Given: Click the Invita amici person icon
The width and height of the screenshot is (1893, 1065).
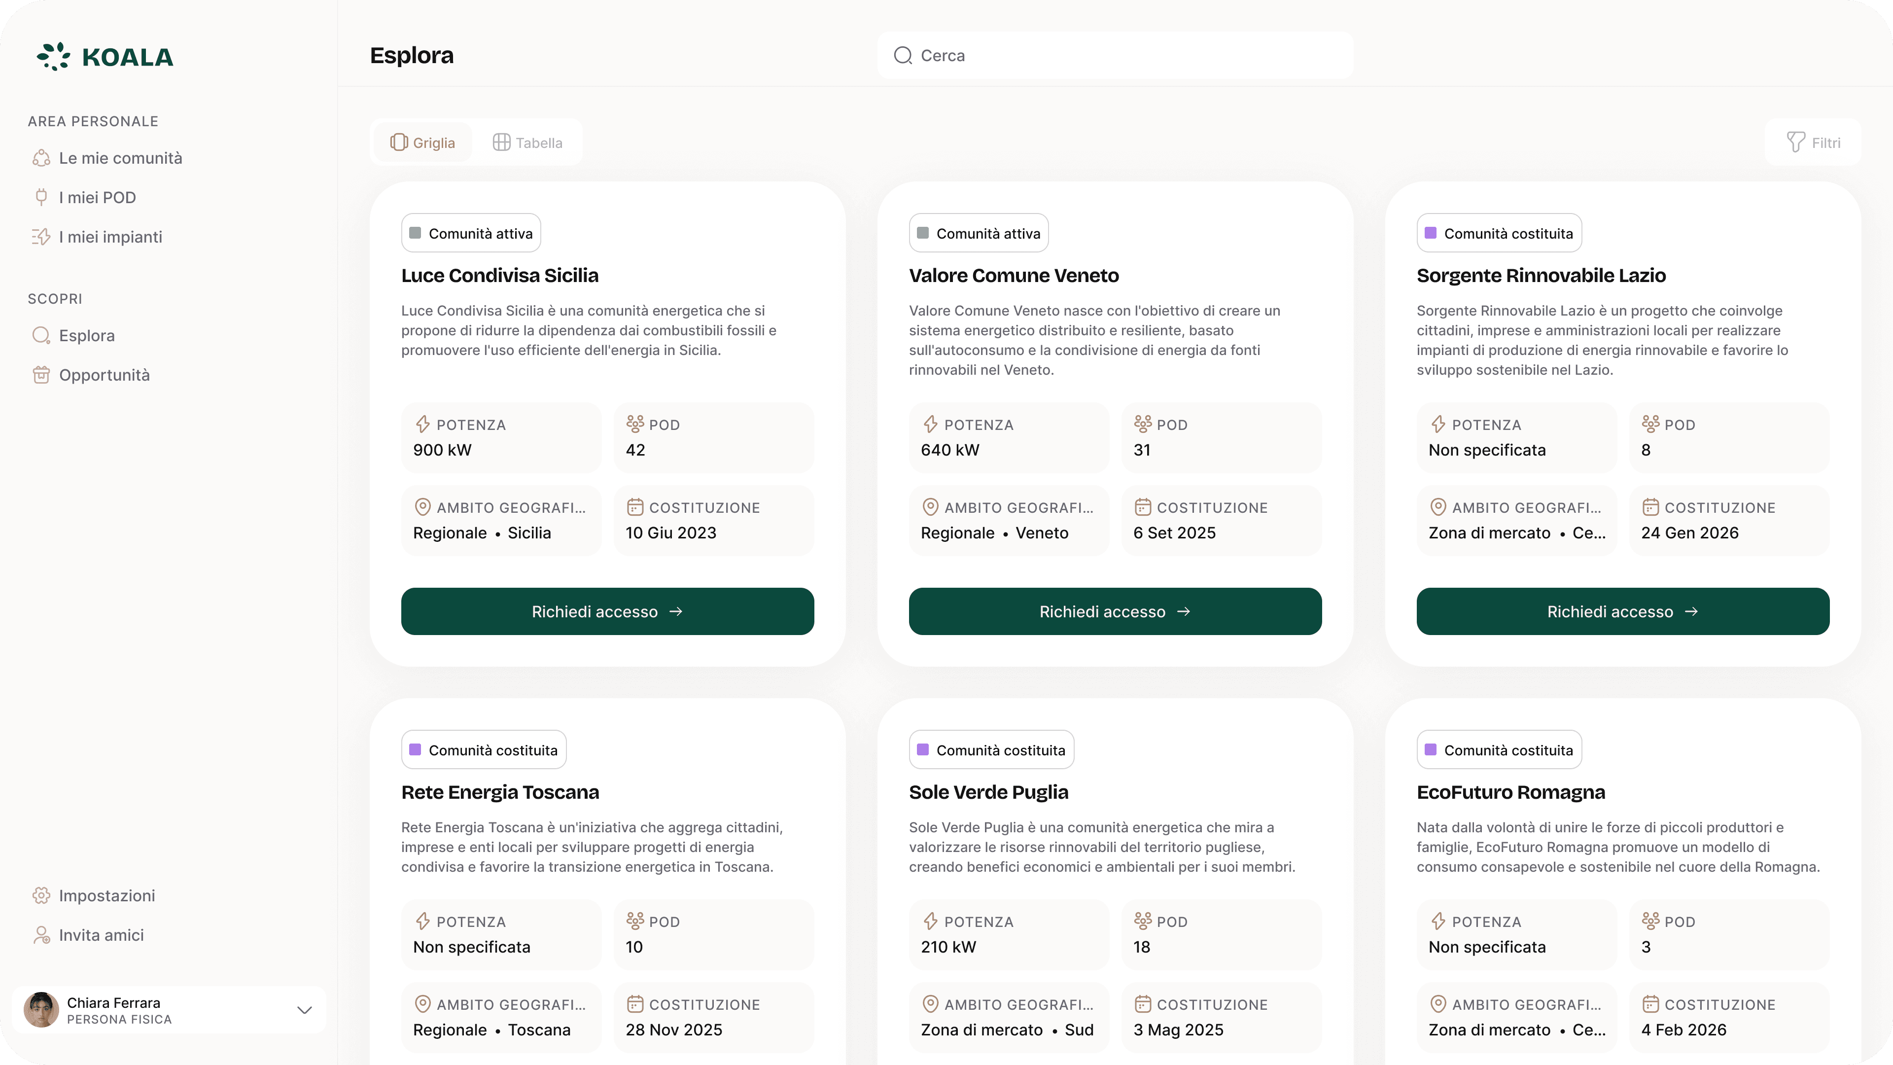Looking at the screenshot, I should point(41,935).
